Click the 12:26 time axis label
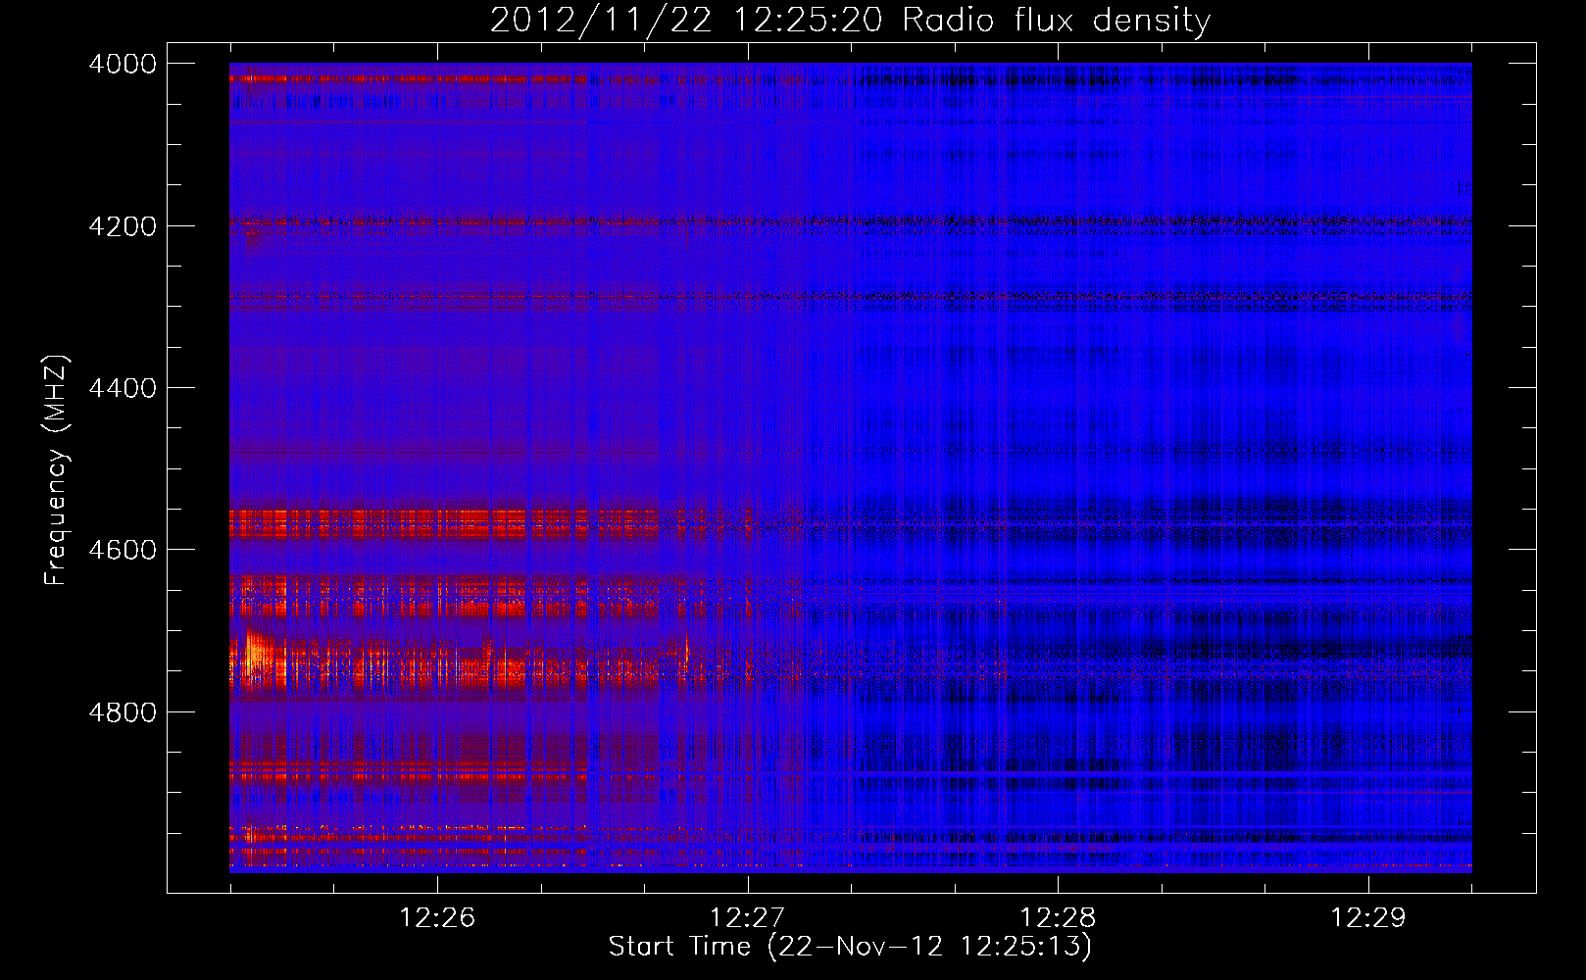 [x=437, y=917]
